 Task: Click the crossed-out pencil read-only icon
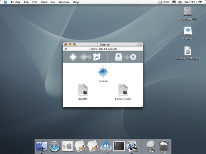tap(65, 49)
